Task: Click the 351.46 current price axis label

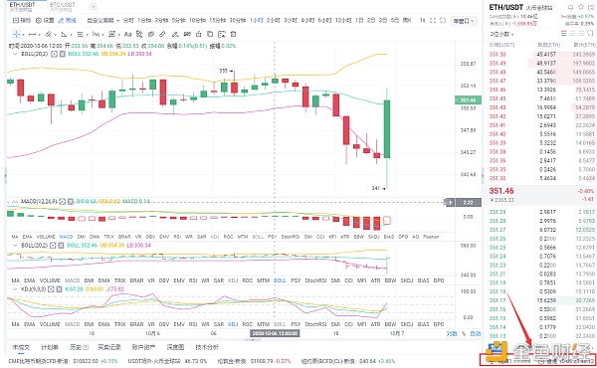Action: (x=469, y=100)
